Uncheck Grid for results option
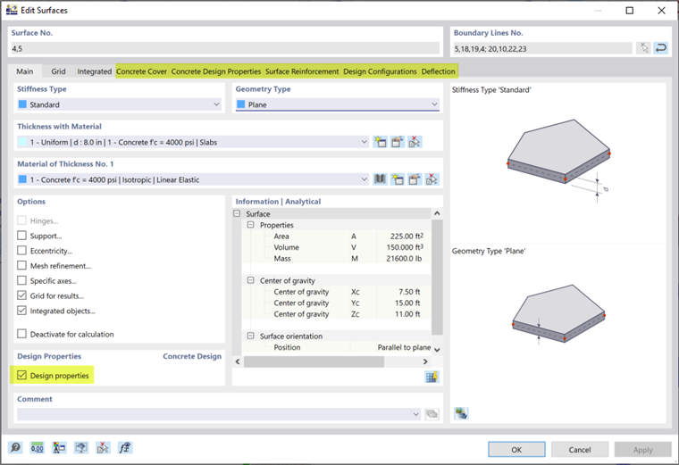679x465 pixels. 21,295
